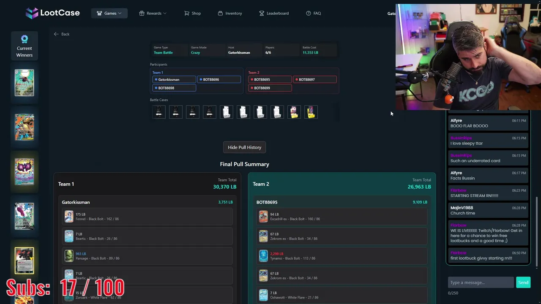
Task: Click the Pansage card thumbnail
Action: pos(69,256)
